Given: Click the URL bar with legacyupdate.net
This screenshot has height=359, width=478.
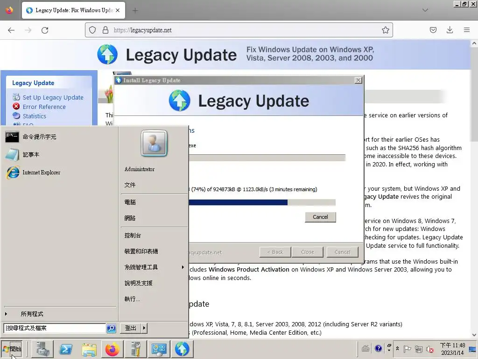Looking at the screenshot, I should pyautogui.click(x=239, y=30).
